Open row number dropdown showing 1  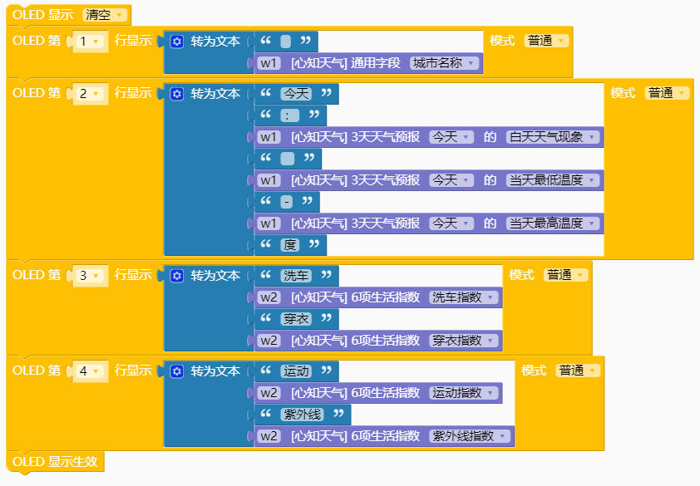point(89,42)
